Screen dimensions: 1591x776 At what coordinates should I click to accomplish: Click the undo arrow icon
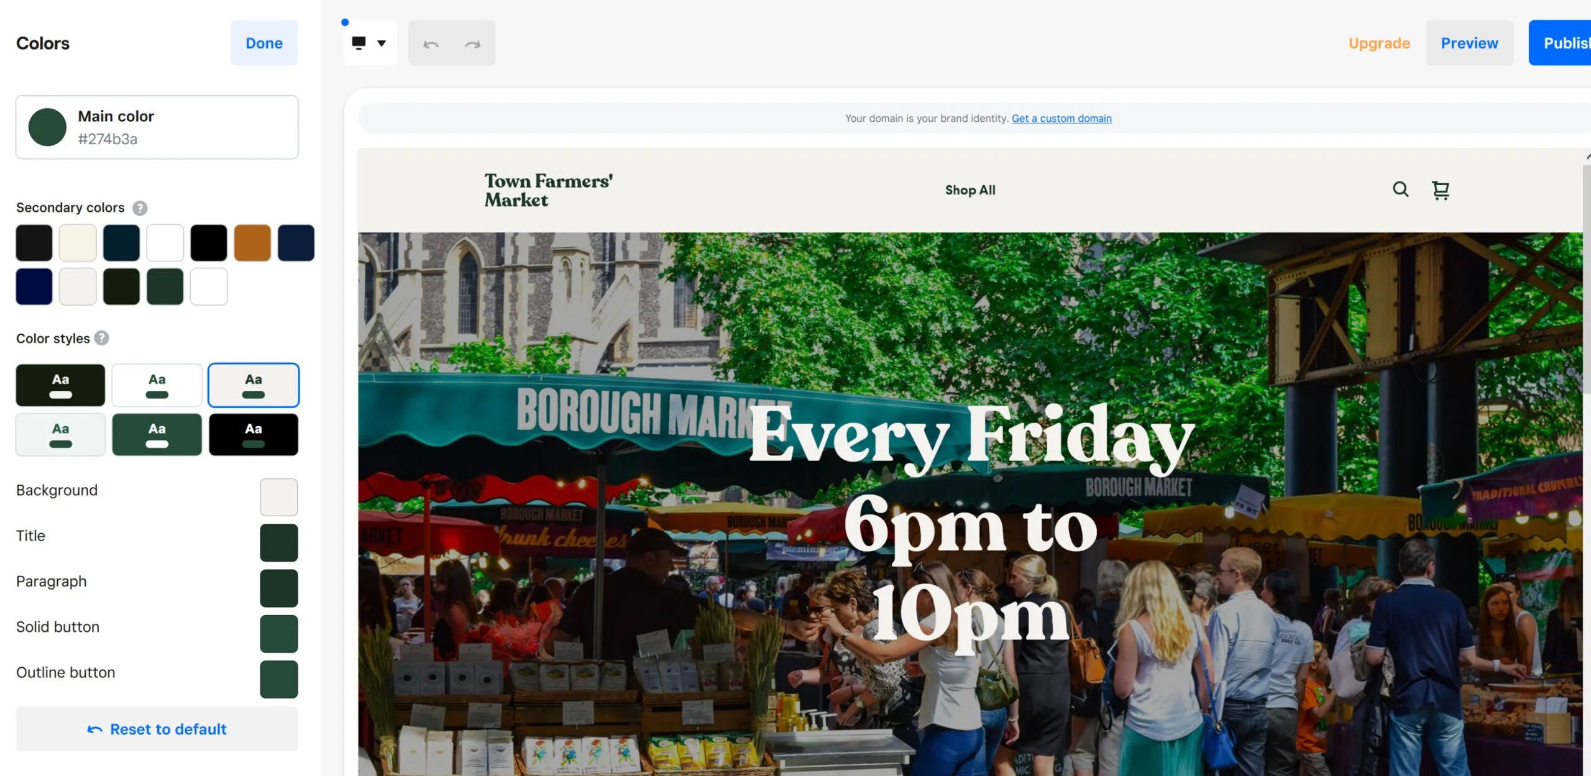(x=431, y=42)
